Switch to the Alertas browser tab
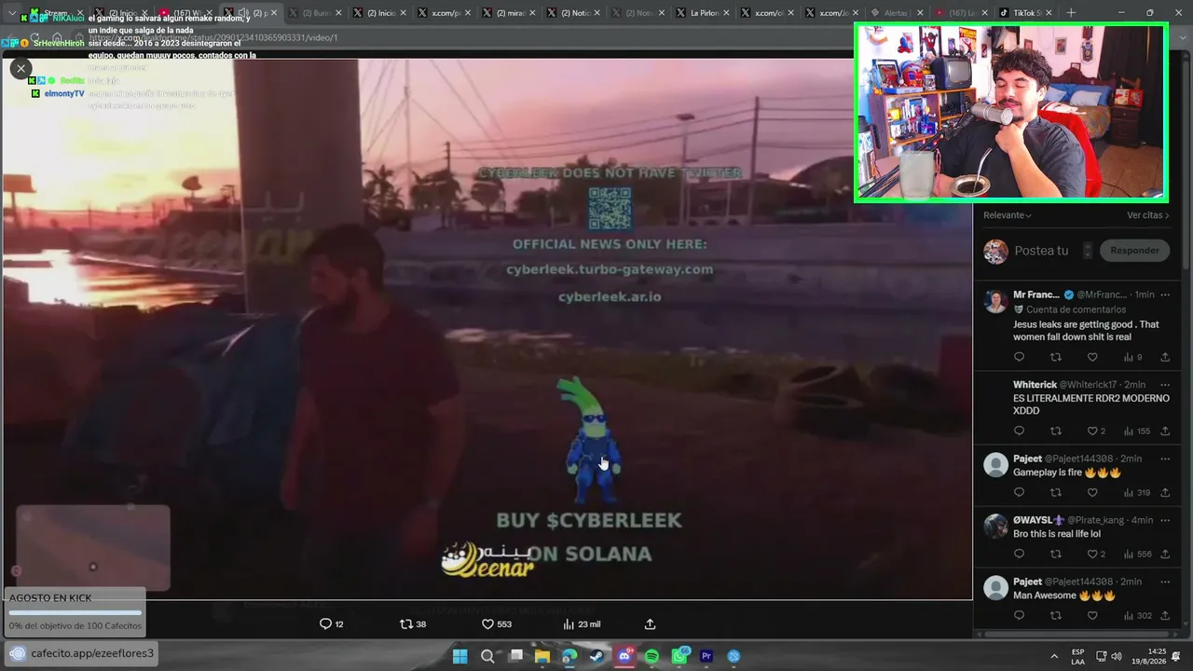 tap(896, 13)
